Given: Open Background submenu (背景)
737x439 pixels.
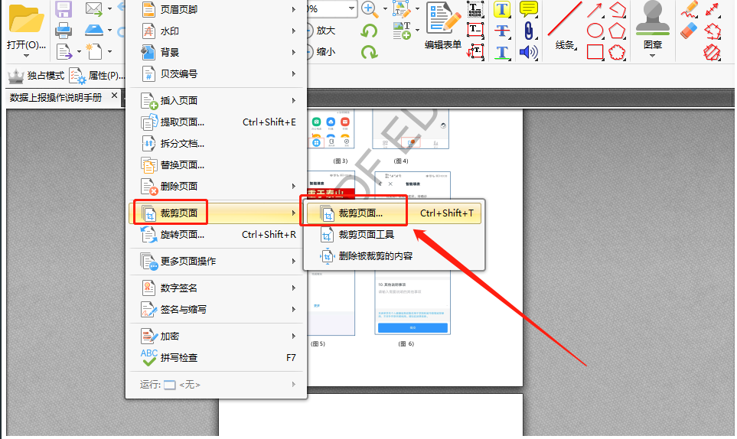Looking at the screenshot, I should click(x=218, y=52).
